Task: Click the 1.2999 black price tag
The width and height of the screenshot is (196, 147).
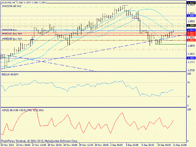Action: pos(191,26)
